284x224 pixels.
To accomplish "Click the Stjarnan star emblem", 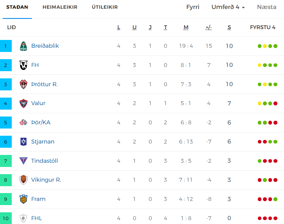I will (x=23, y=142).
